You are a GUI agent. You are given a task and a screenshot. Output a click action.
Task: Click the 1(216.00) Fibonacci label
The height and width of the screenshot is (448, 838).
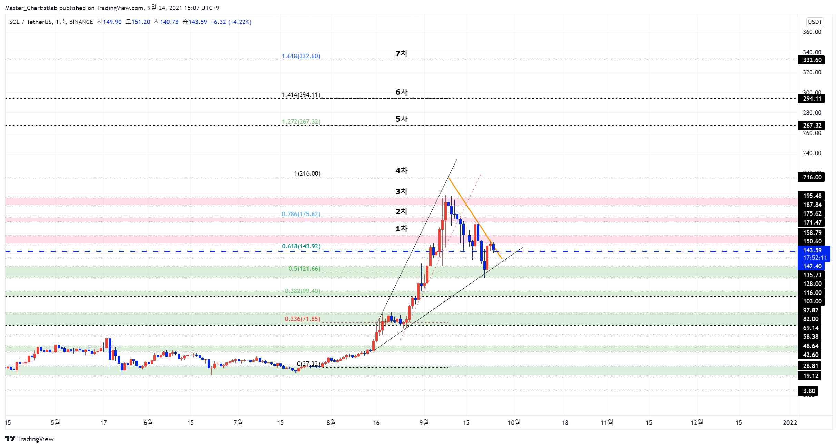pos(307,173)
